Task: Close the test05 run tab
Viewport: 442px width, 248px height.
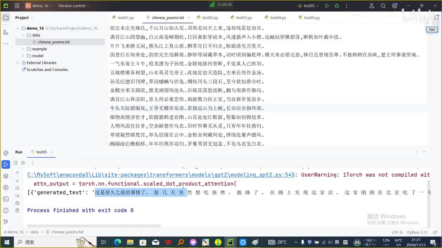Action: pos(52,152)
